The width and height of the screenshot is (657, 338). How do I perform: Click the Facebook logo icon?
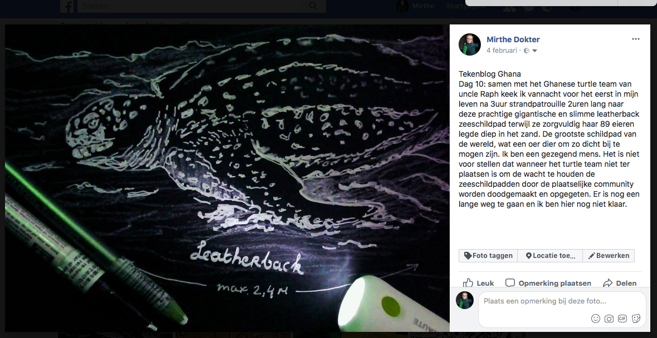[x=67, y=6]
